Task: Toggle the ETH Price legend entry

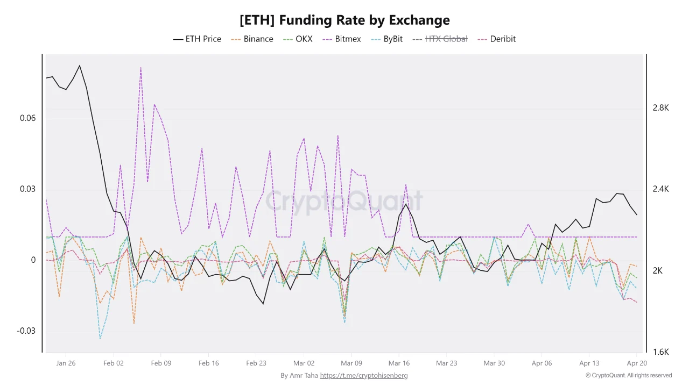Action: tap(197, 39)
